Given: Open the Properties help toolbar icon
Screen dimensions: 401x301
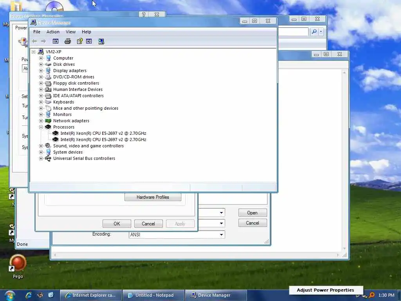Looking at the screenshot, I should (80, 41).
